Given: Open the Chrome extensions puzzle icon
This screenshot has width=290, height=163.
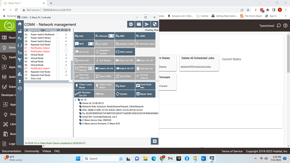Looking at the screenshot, I should click(x=268, y=10).
